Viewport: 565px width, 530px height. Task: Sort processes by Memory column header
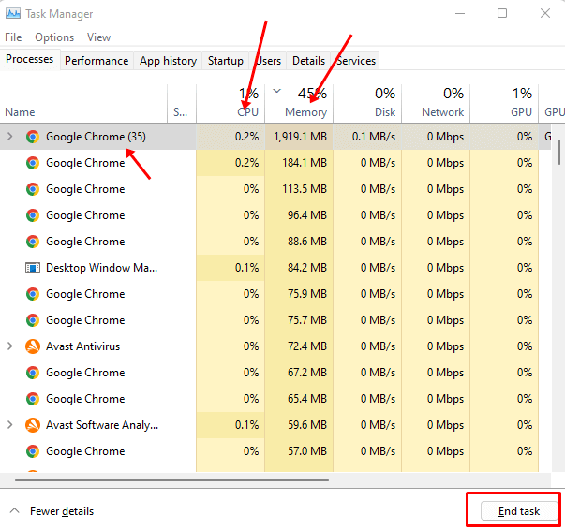point(305,112)
